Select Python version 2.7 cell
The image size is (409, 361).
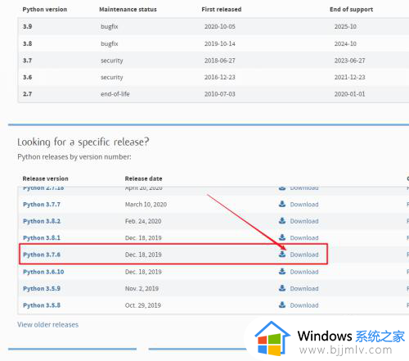(28, 94)
